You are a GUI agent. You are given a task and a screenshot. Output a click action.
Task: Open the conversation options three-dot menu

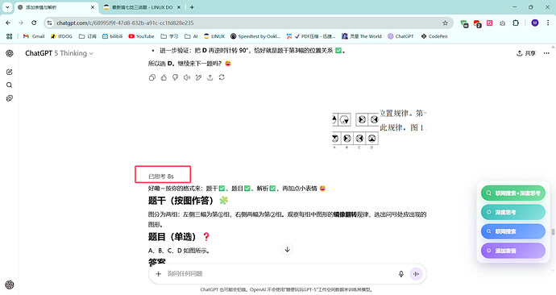546,53
